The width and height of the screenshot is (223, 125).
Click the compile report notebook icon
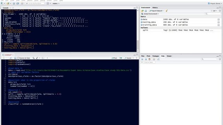click(x=43, y=58)
